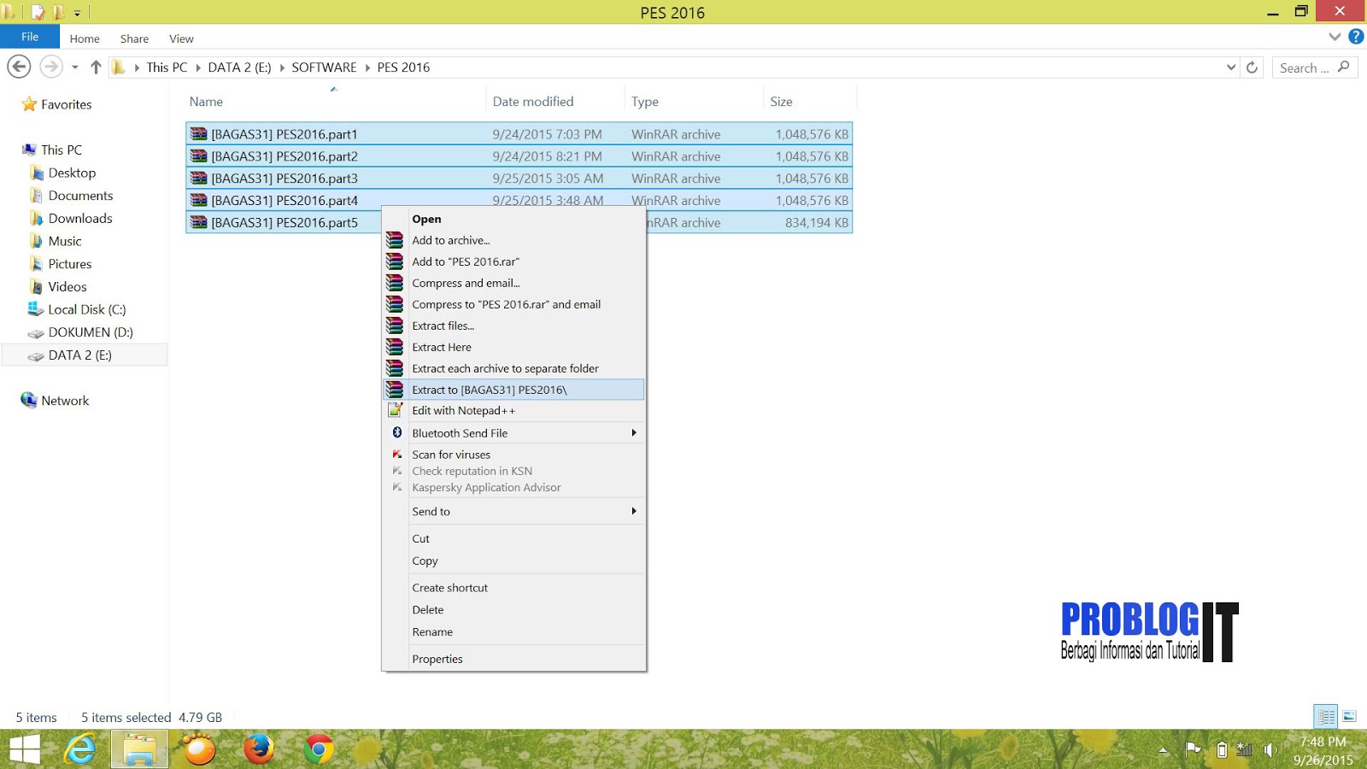The width and height of the screenshot is (1367, 769).
Task: Expand breadcrumb arrow after DATA 2 (E:)
Action: 282,68
